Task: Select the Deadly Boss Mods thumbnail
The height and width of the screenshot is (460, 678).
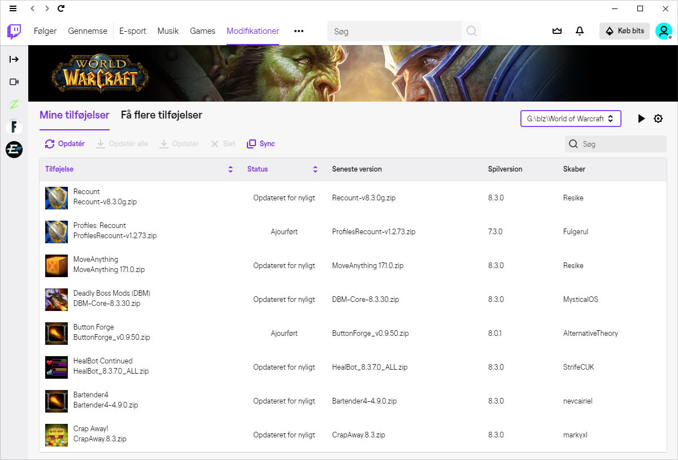Action: pos(56,300)
